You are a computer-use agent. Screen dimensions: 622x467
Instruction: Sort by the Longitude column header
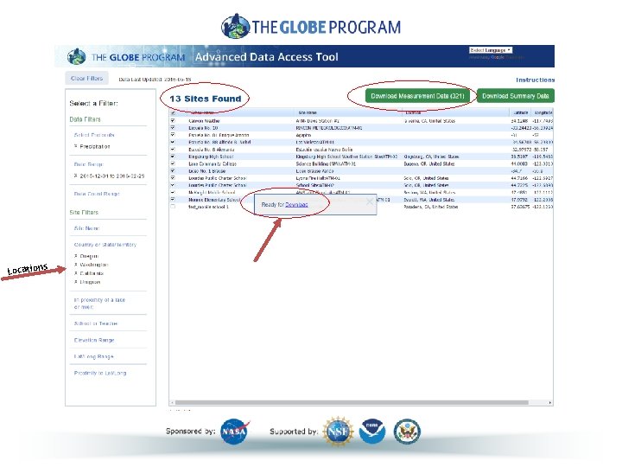[543, 112]
